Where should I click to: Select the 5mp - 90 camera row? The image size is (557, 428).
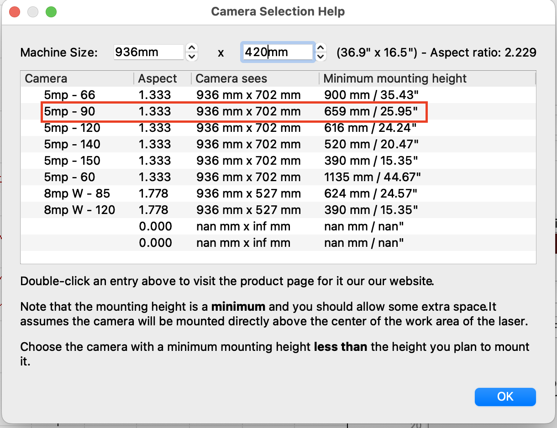point(278,111)
